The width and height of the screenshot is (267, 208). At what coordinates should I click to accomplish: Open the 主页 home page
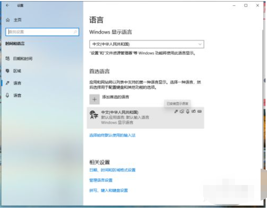coord(13,20)
